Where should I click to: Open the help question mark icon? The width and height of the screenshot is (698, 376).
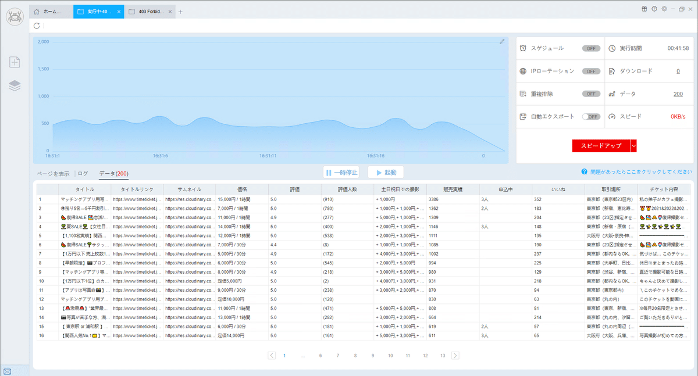point(654,9)
